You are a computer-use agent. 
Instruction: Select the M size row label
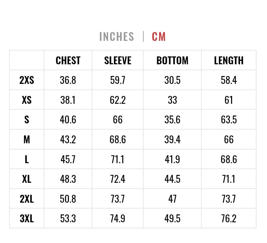click(27, 139)
